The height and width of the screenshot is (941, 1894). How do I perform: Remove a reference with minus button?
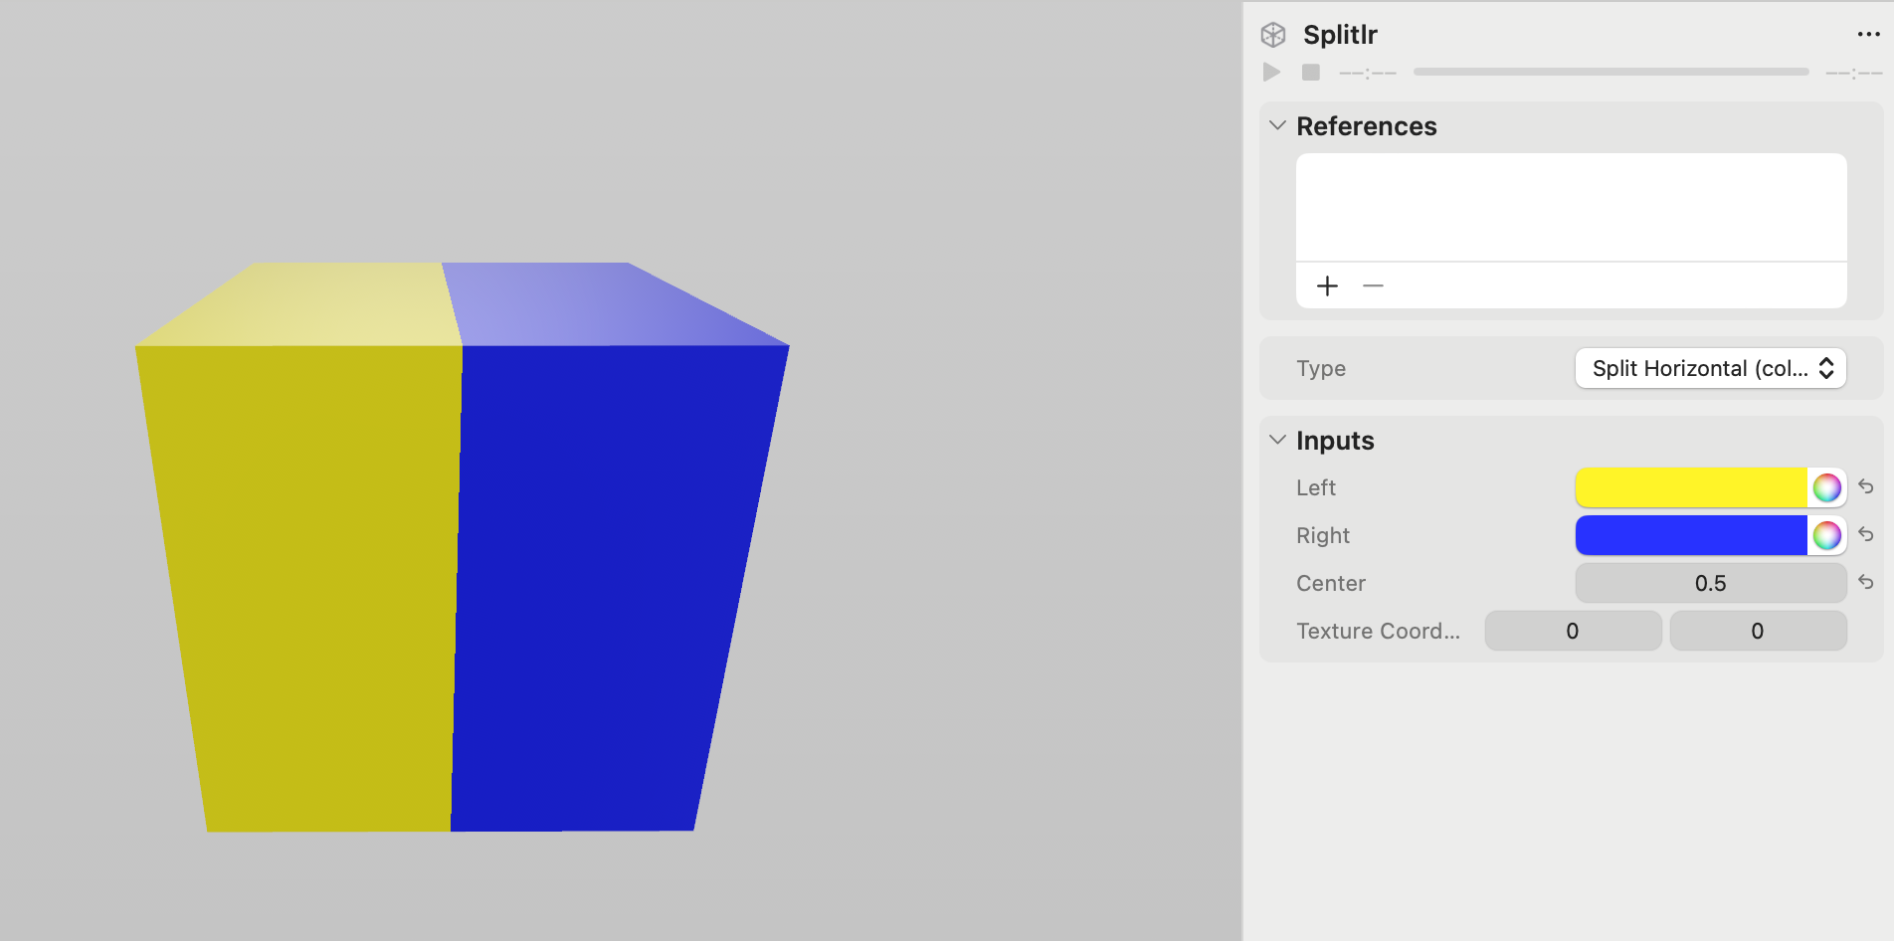tap(1373, 285)
